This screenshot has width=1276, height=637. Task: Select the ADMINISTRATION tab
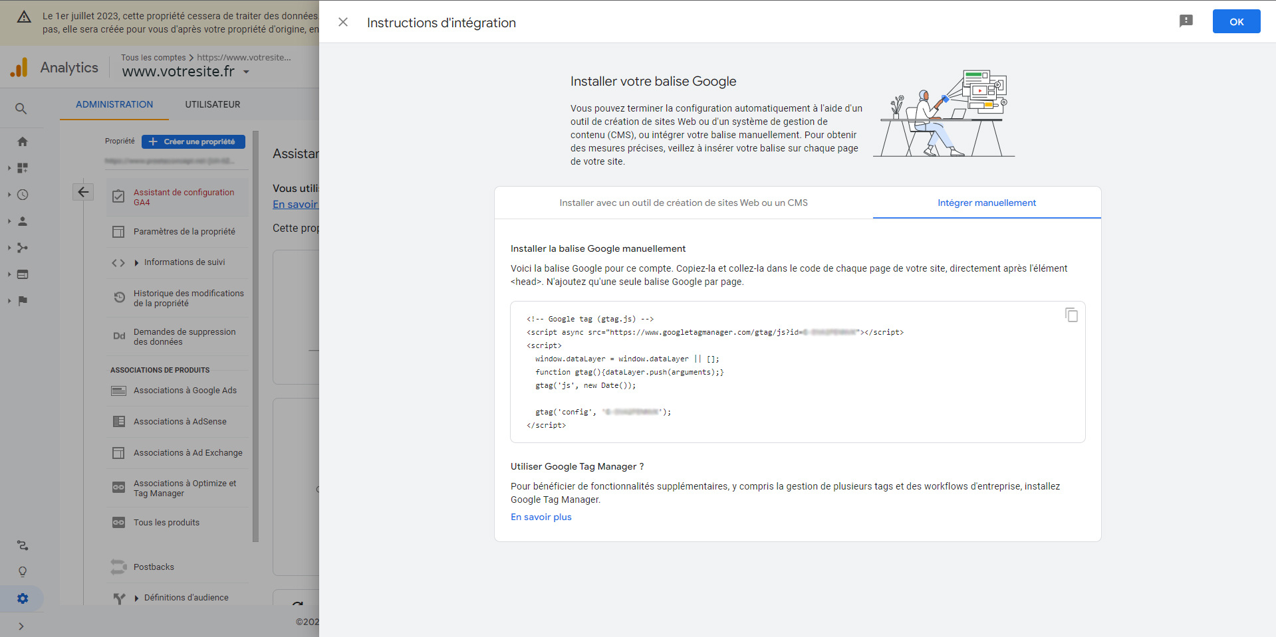(x=114, y=104)
